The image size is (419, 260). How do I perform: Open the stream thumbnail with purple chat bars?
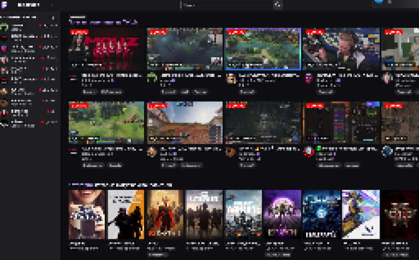(x=342, y=122)
